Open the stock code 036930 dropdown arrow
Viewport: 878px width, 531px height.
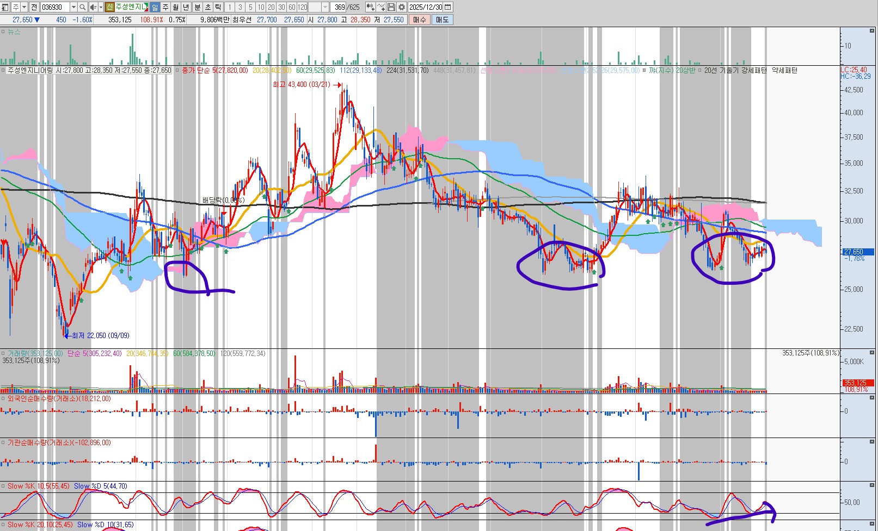73,7
